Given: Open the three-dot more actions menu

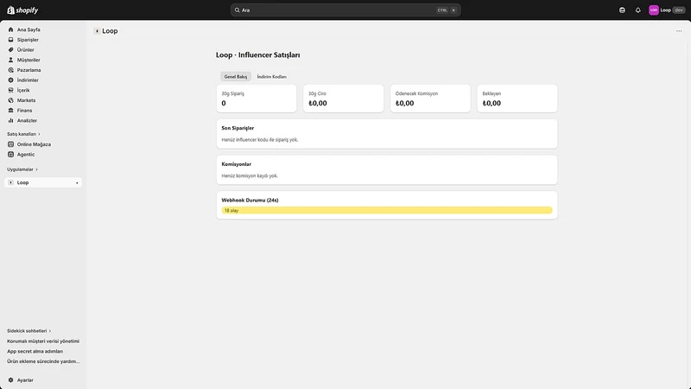Looking at the screenshot, I should (679, 31).
